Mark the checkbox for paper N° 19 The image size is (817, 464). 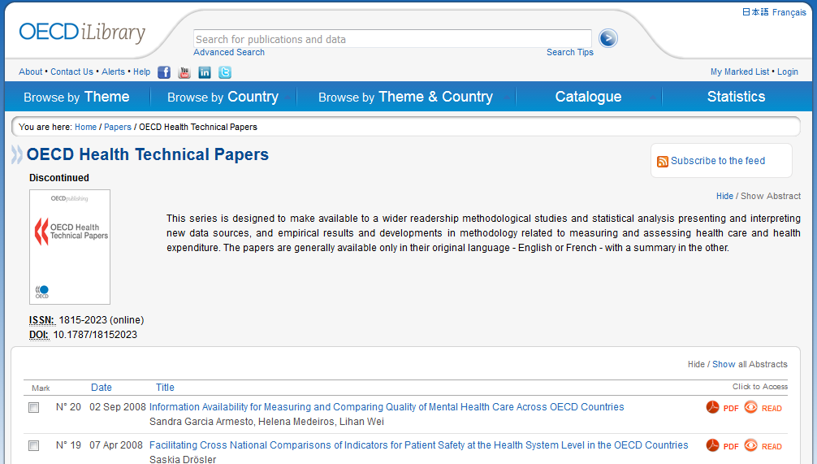click(x=34, y=446)
